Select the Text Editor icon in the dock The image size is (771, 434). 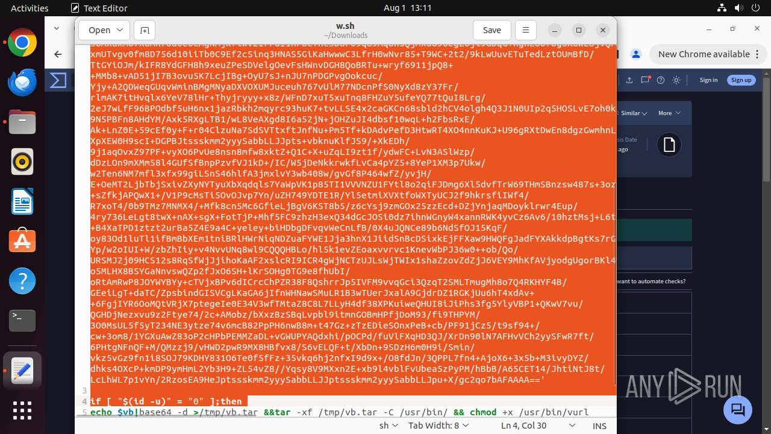(22, 370)
